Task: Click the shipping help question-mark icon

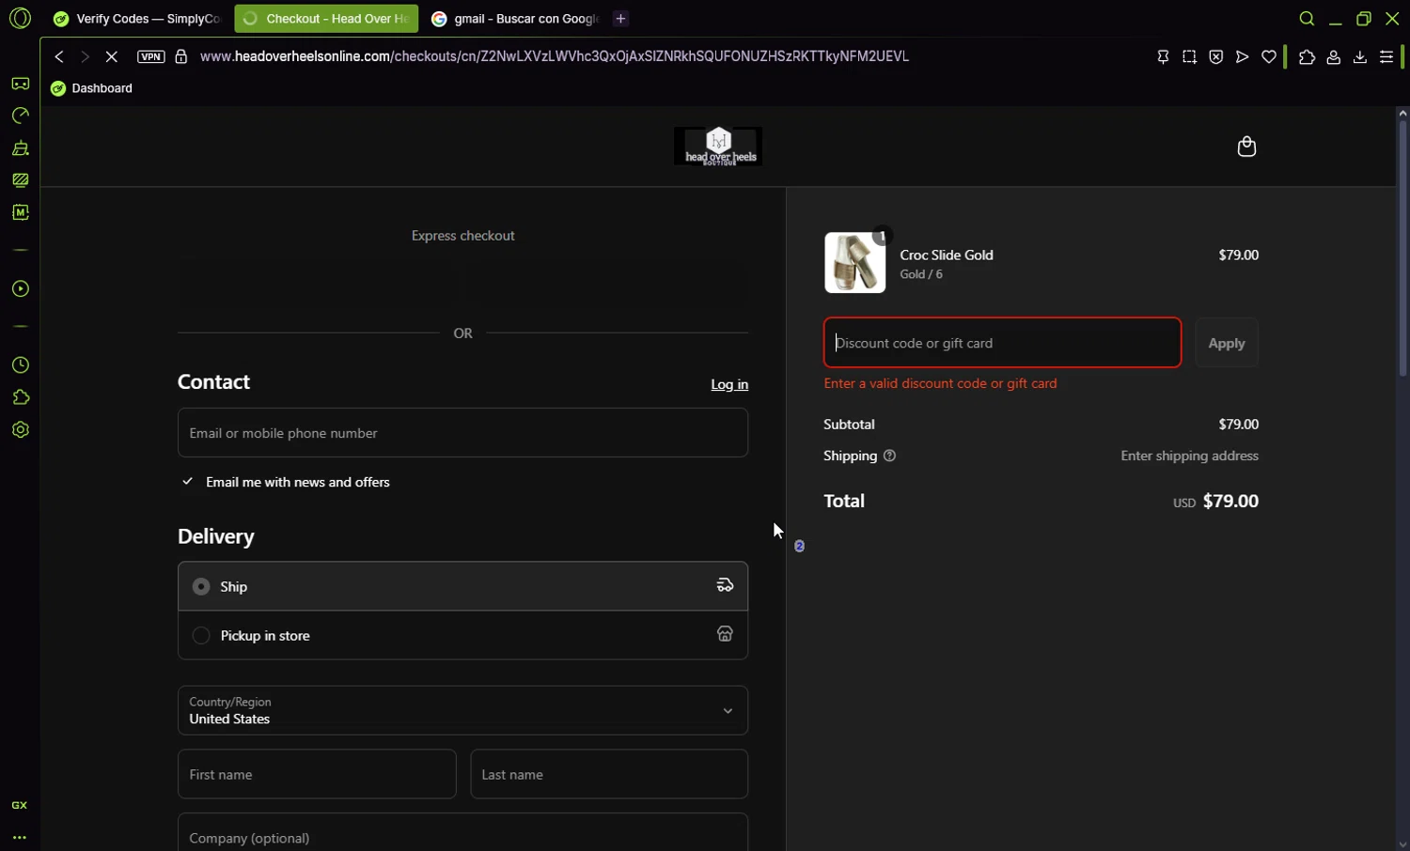Action: (889, 456)
